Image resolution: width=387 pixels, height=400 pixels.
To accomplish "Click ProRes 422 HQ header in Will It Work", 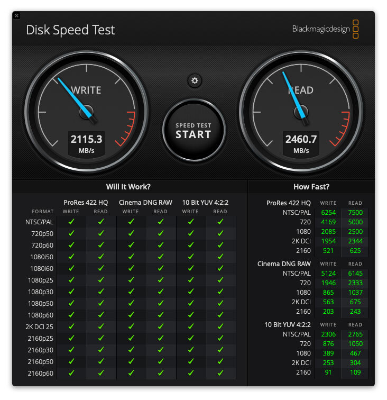I will 86,203.
